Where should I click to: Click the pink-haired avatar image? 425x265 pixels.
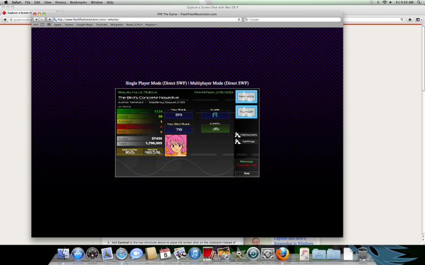pos(176,145)
